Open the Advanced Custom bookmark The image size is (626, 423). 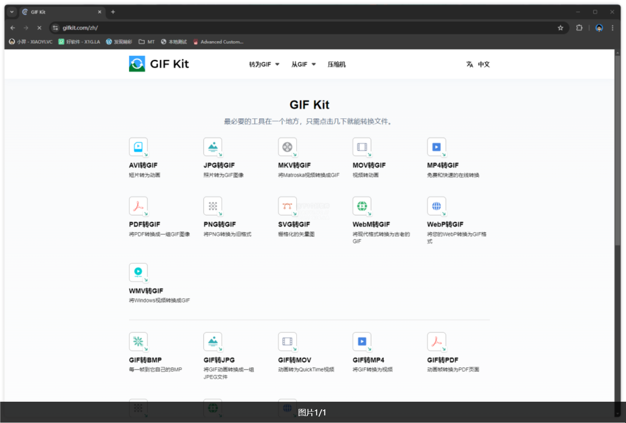(218, 42)
